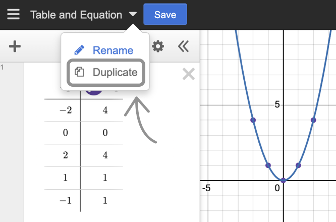Select Rename from the title menu
The height and width of the screenshot is (222, 336).
(x=104, y=50)
